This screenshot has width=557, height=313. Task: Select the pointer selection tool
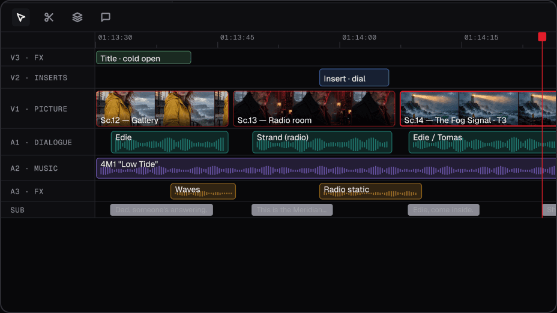[x=20, y=17]
